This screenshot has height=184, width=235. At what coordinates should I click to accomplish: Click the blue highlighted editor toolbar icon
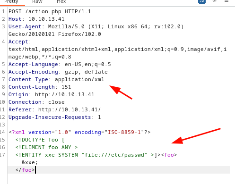(x=202, y=1)
